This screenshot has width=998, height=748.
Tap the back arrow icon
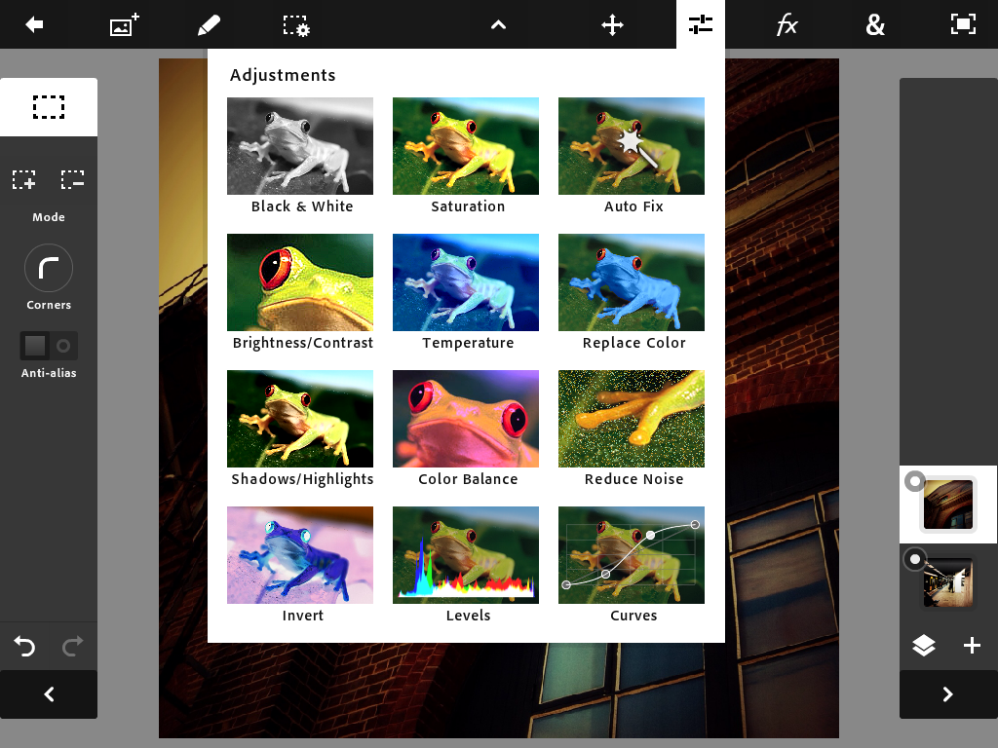pos(35,24)
